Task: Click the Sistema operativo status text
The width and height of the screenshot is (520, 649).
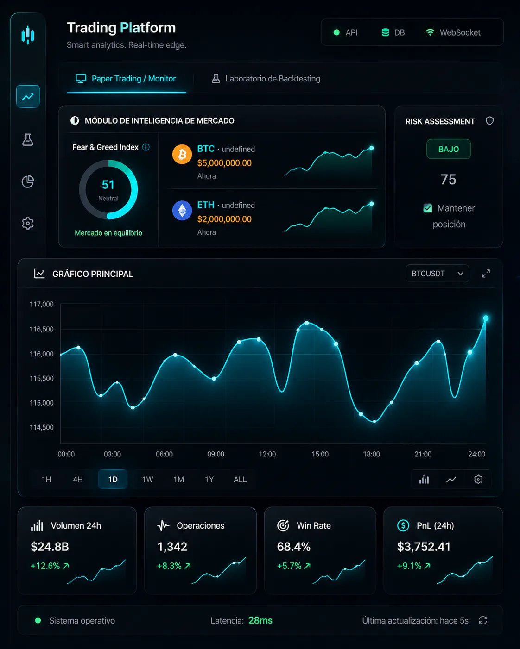Action: point(82,620)
